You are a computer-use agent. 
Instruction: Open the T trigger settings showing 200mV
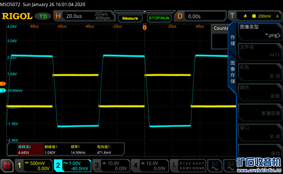point(254,16)
